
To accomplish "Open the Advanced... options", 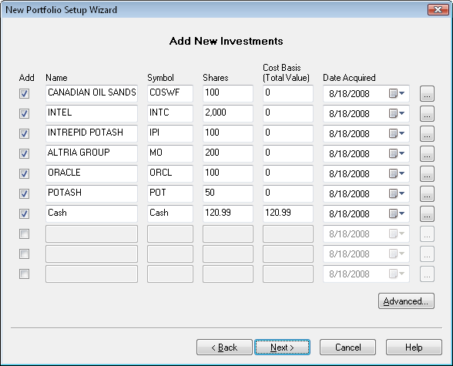I will click(406, 301).
